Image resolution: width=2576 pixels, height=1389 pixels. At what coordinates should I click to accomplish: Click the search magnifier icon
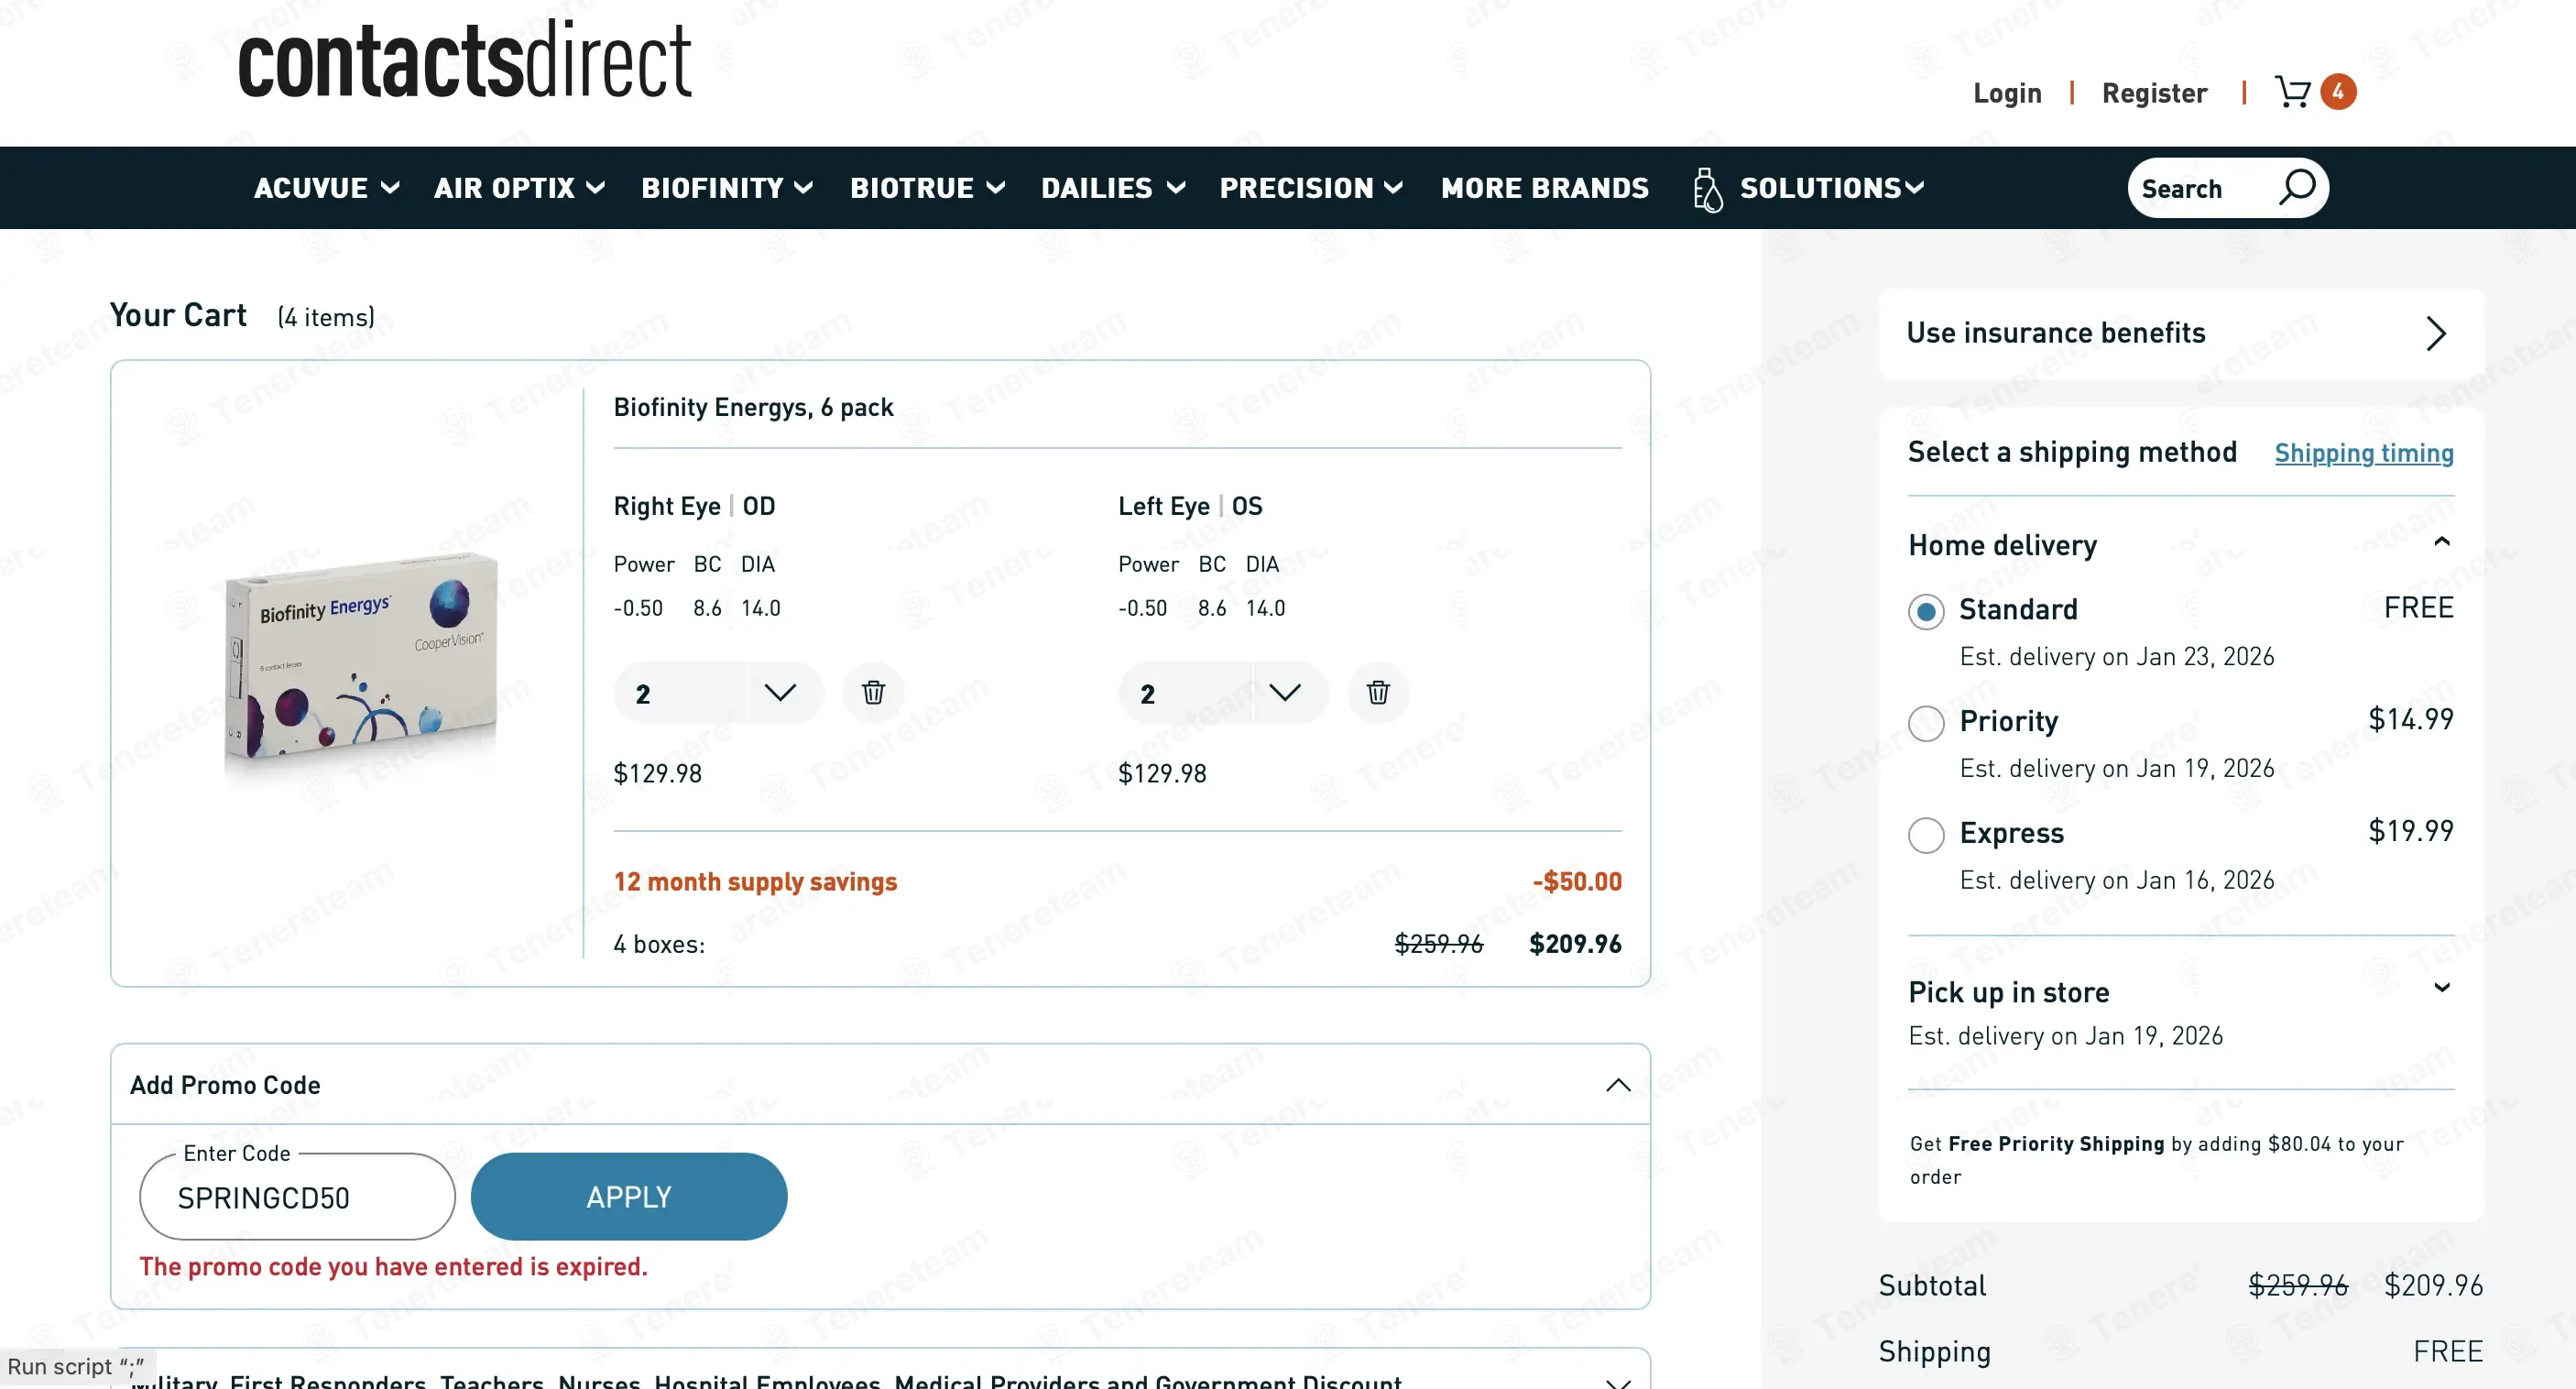[2296, 187]
